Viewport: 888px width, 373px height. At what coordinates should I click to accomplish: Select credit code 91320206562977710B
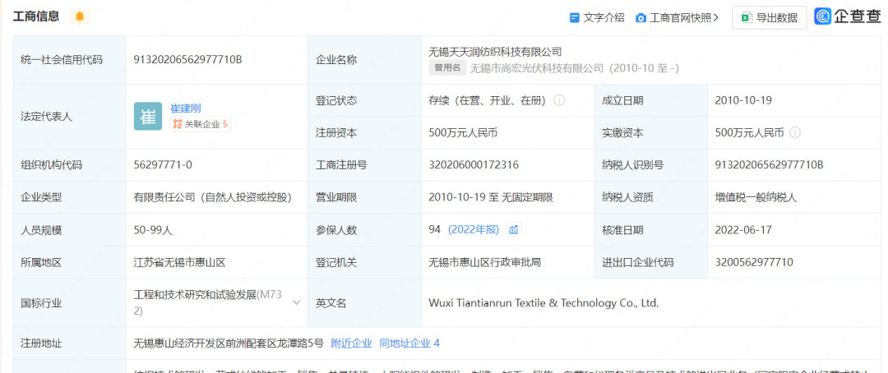[x=188, y=60]
